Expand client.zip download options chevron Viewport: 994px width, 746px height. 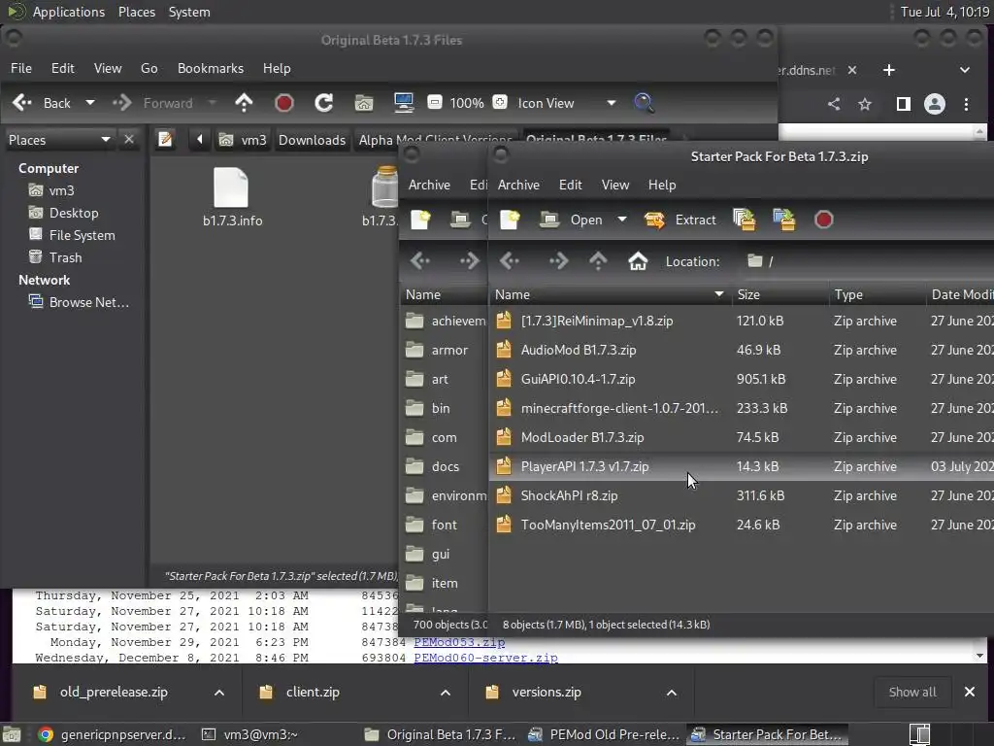click(x=446, y=693)
